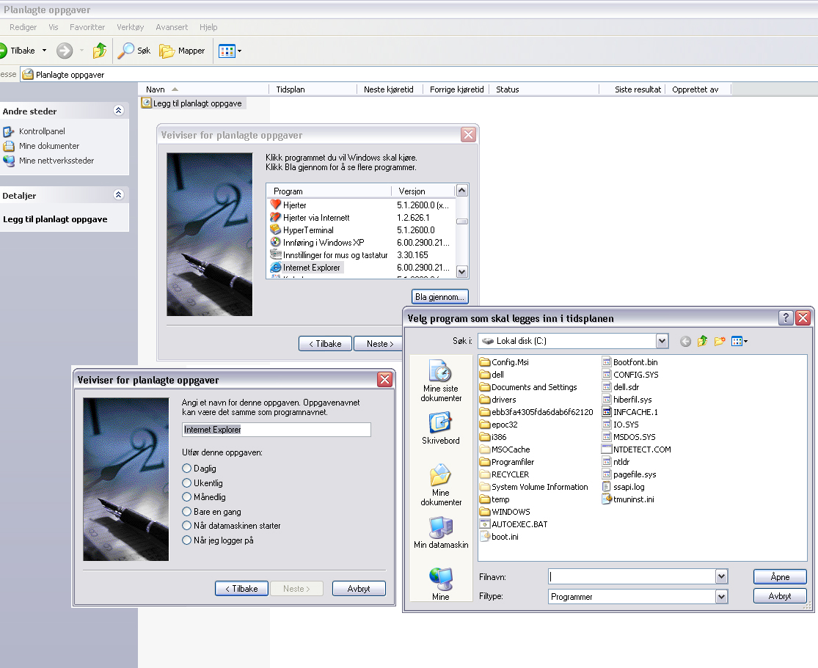The image size is (818, 668).
Task: Sort by the Tidsplan column header
Action: tap(313, 89)
